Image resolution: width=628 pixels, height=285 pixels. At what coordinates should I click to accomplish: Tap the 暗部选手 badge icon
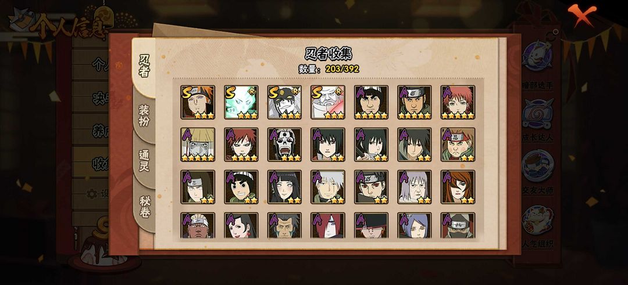(537, 56)
